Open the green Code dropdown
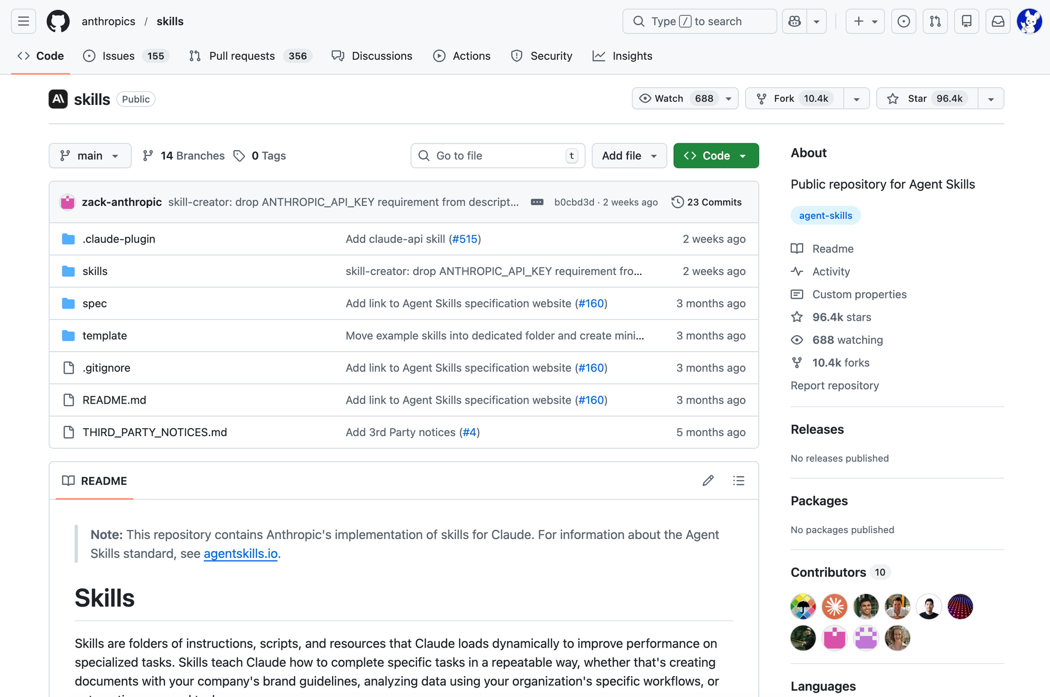This screenshot has width=1050, height=697. pyautogui.click(x=716, y=156)
